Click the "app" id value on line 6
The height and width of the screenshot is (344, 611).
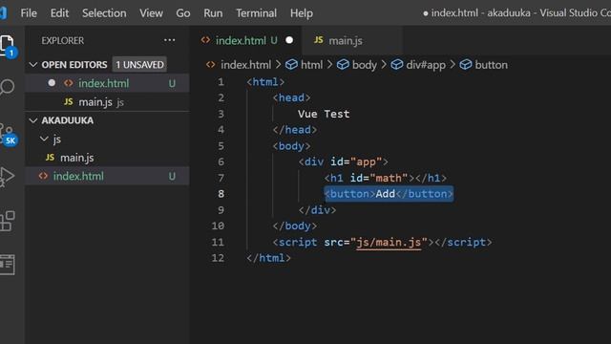366,161
